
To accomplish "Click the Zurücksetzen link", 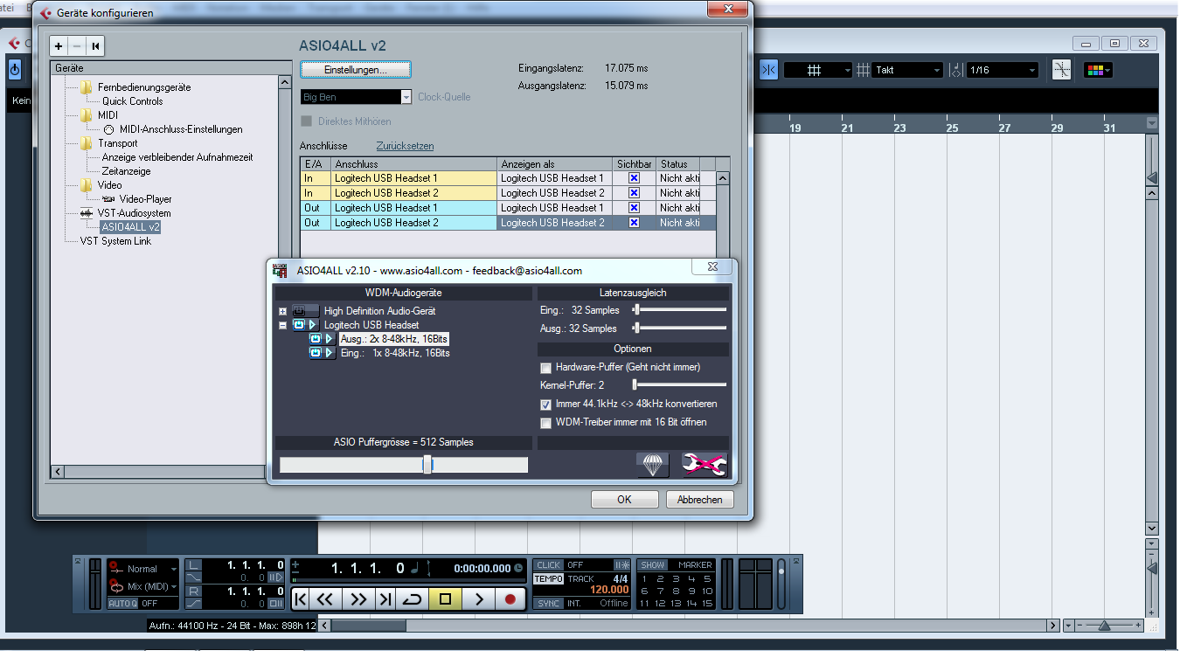I will pos(405,146).
